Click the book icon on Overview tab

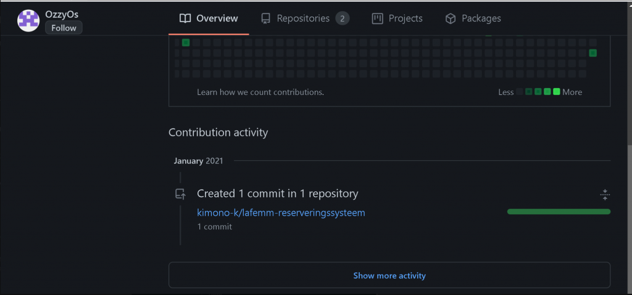[x=185, y=18]
